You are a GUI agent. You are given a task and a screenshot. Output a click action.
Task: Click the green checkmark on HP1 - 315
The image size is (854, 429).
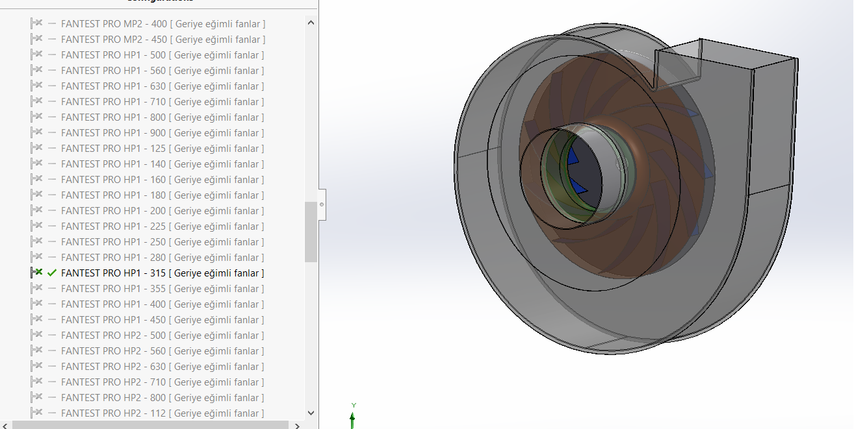click(x=52, y=273)
